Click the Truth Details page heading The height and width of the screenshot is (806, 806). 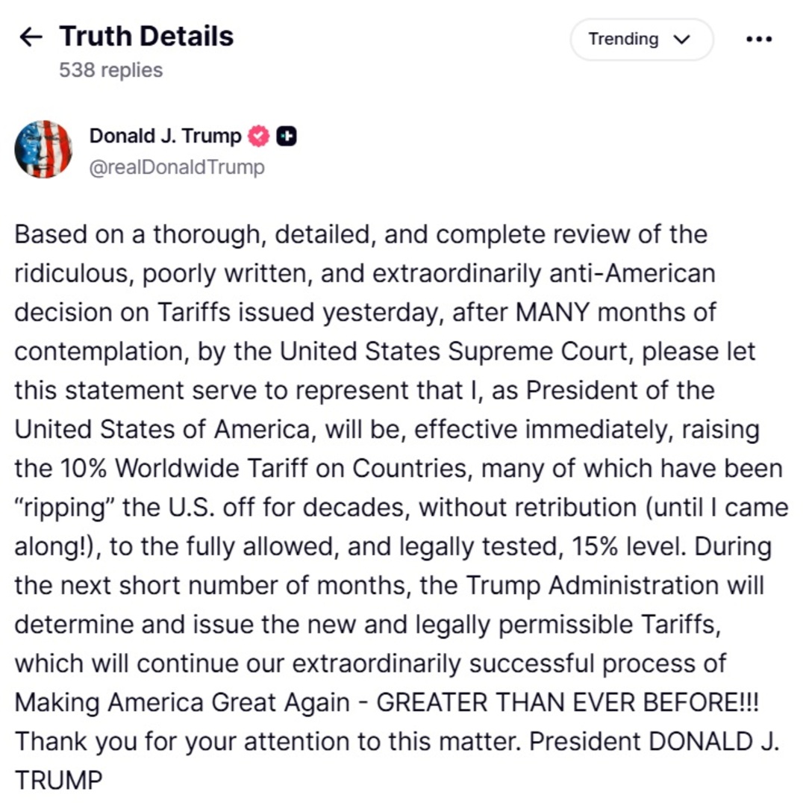(146, 36)
